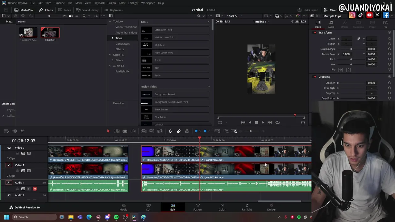Viewport: 395px width, 222px height.
Task: Open the Audio tab in Inspector
Action: click(x=331, y=24)
